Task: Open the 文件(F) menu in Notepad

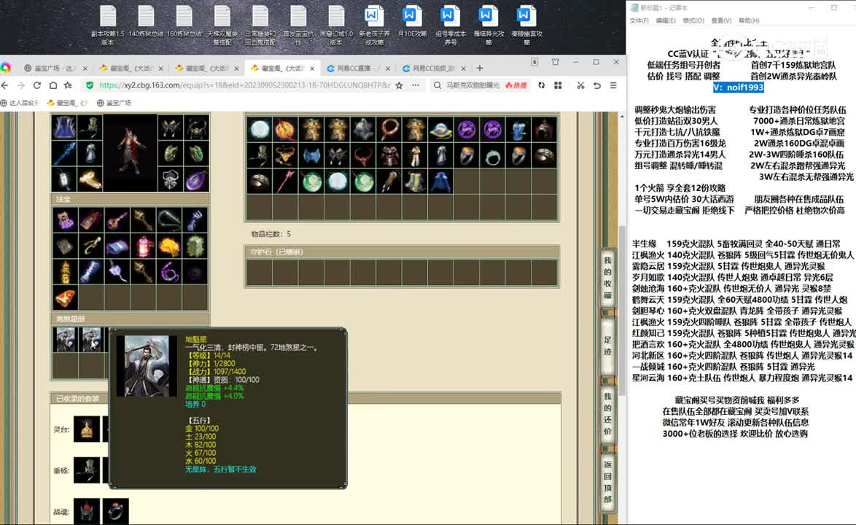Action: (639, 20)
